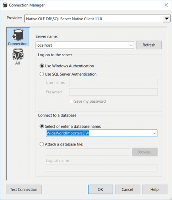Screen dimensions: 172x200
Task: Close the Connection Manager dialog
Action: (166, 5)
